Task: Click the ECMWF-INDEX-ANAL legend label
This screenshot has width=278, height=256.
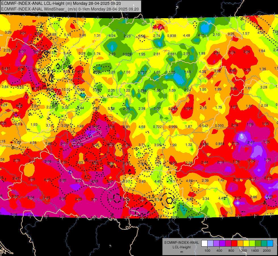Action: click(x=181, y=243)
